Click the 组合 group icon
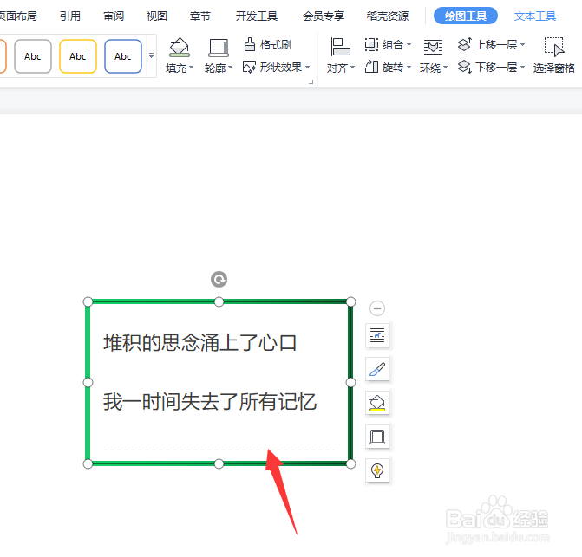This screenshot has height=557, width=582. 371,45
